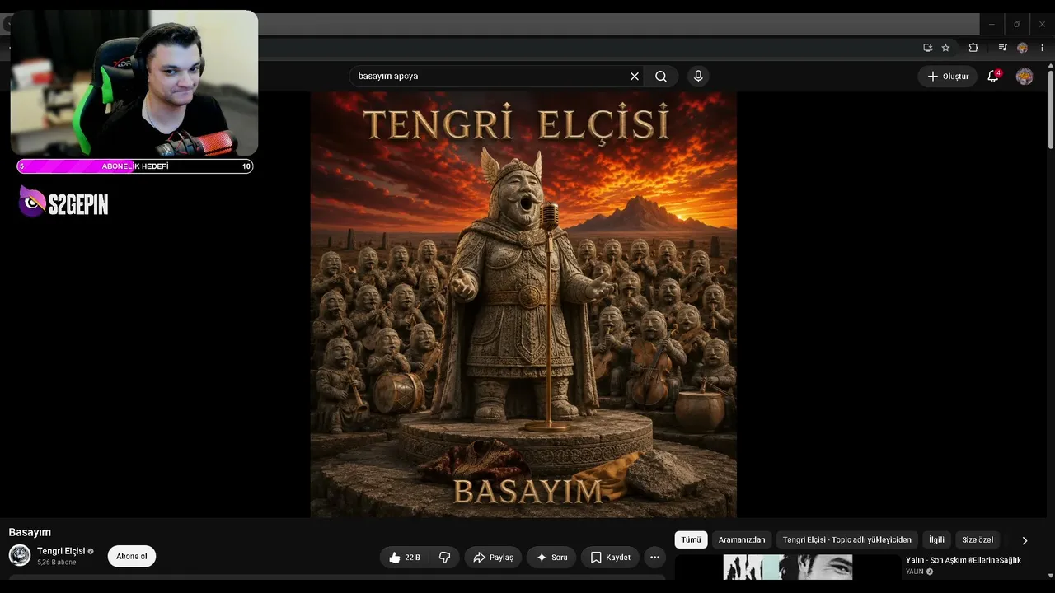Open the Yalın - Son Aşkım video title
This screenshot has width=1055, height=593.
(964, 560)
